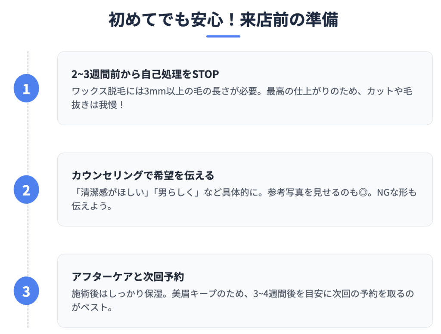Click the blue step 1 circle
The width and height of the screenshot is (441, 334).
[x=26, y=88]
